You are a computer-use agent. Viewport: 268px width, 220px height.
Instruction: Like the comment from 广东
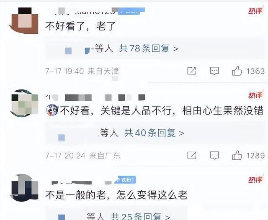[237, 155]
